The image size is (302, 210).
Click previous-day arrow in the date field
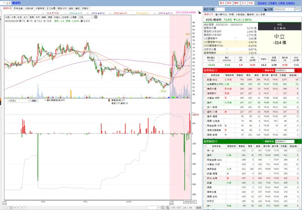[x=291, y=9]
